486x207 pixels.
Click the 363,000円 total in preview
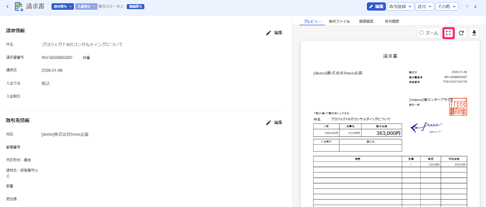point(388,133)
